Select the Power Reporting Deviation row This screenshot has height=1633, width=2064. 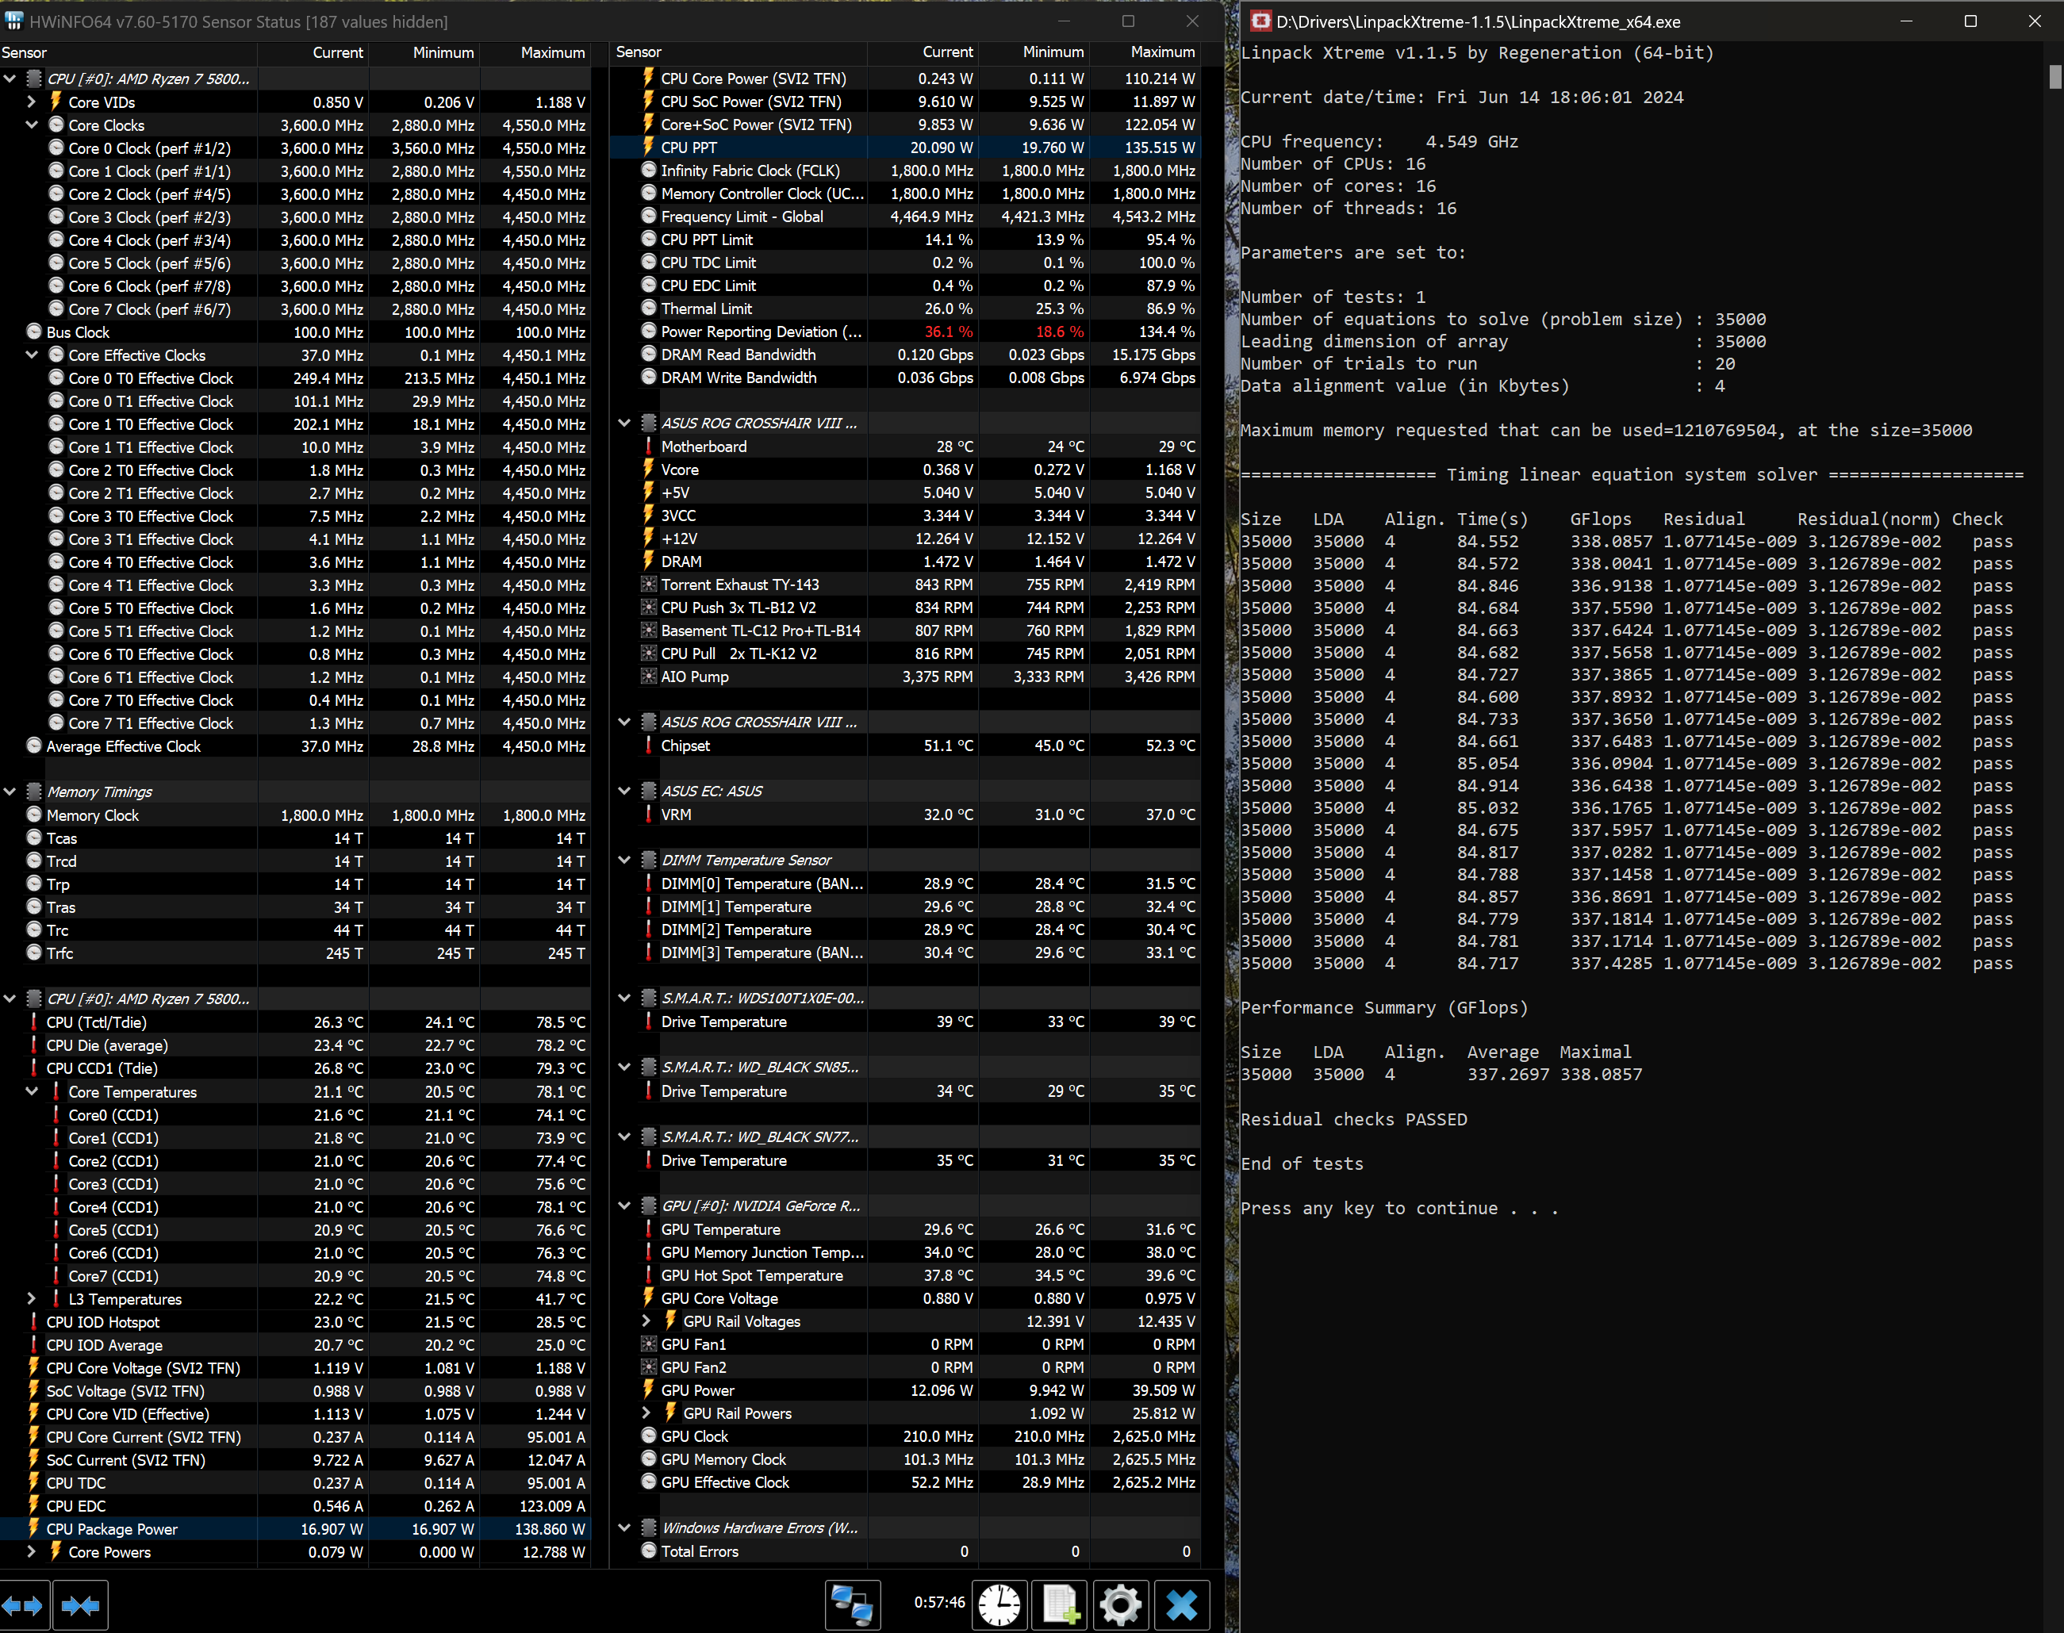tap(905, 332)
